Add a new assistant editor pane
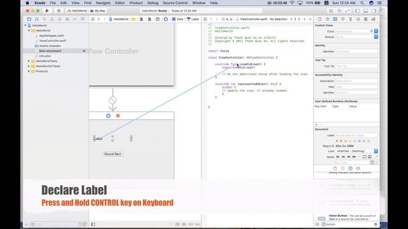The image size is (408, 229). point(305,19)
